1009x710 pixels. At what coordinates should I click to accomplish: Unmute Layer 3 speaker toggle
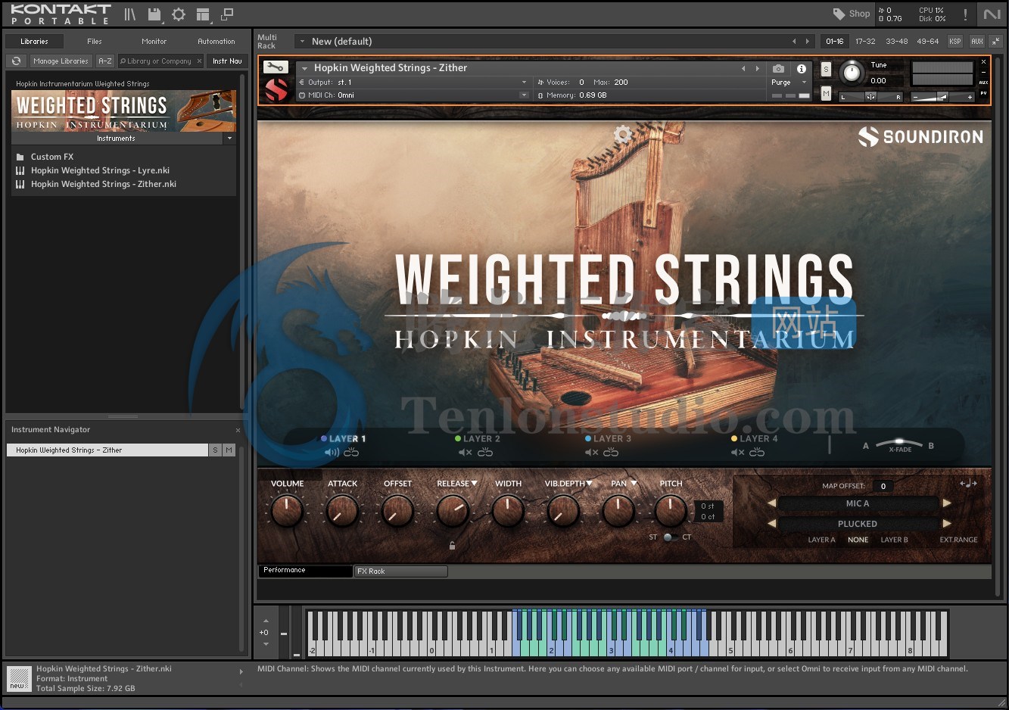point(592,453)
